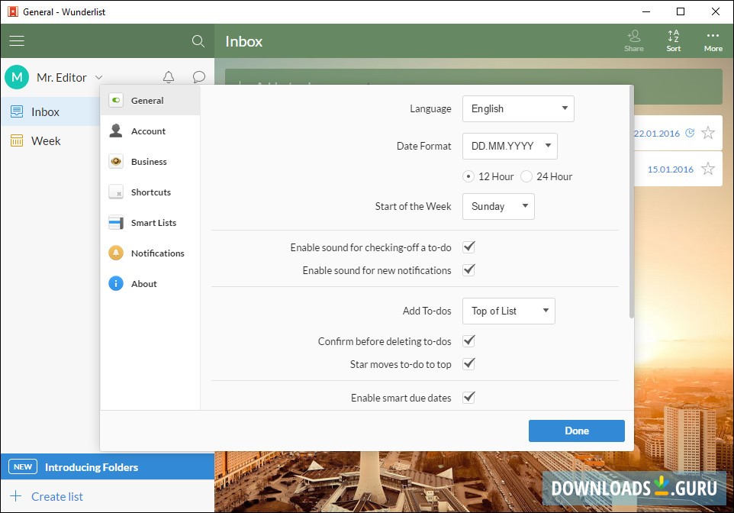Open the hamburger menu in the sidebar
The width and height of the screenshot is (734, 513).
(x=17, y=41)
